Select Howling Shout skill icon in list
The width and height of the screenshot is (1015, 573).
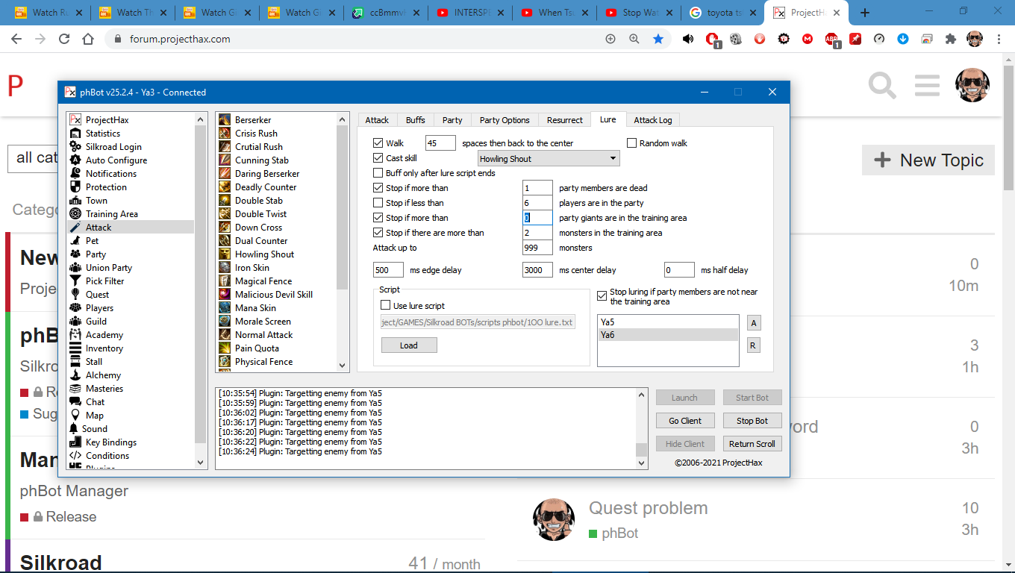[225, 254]
